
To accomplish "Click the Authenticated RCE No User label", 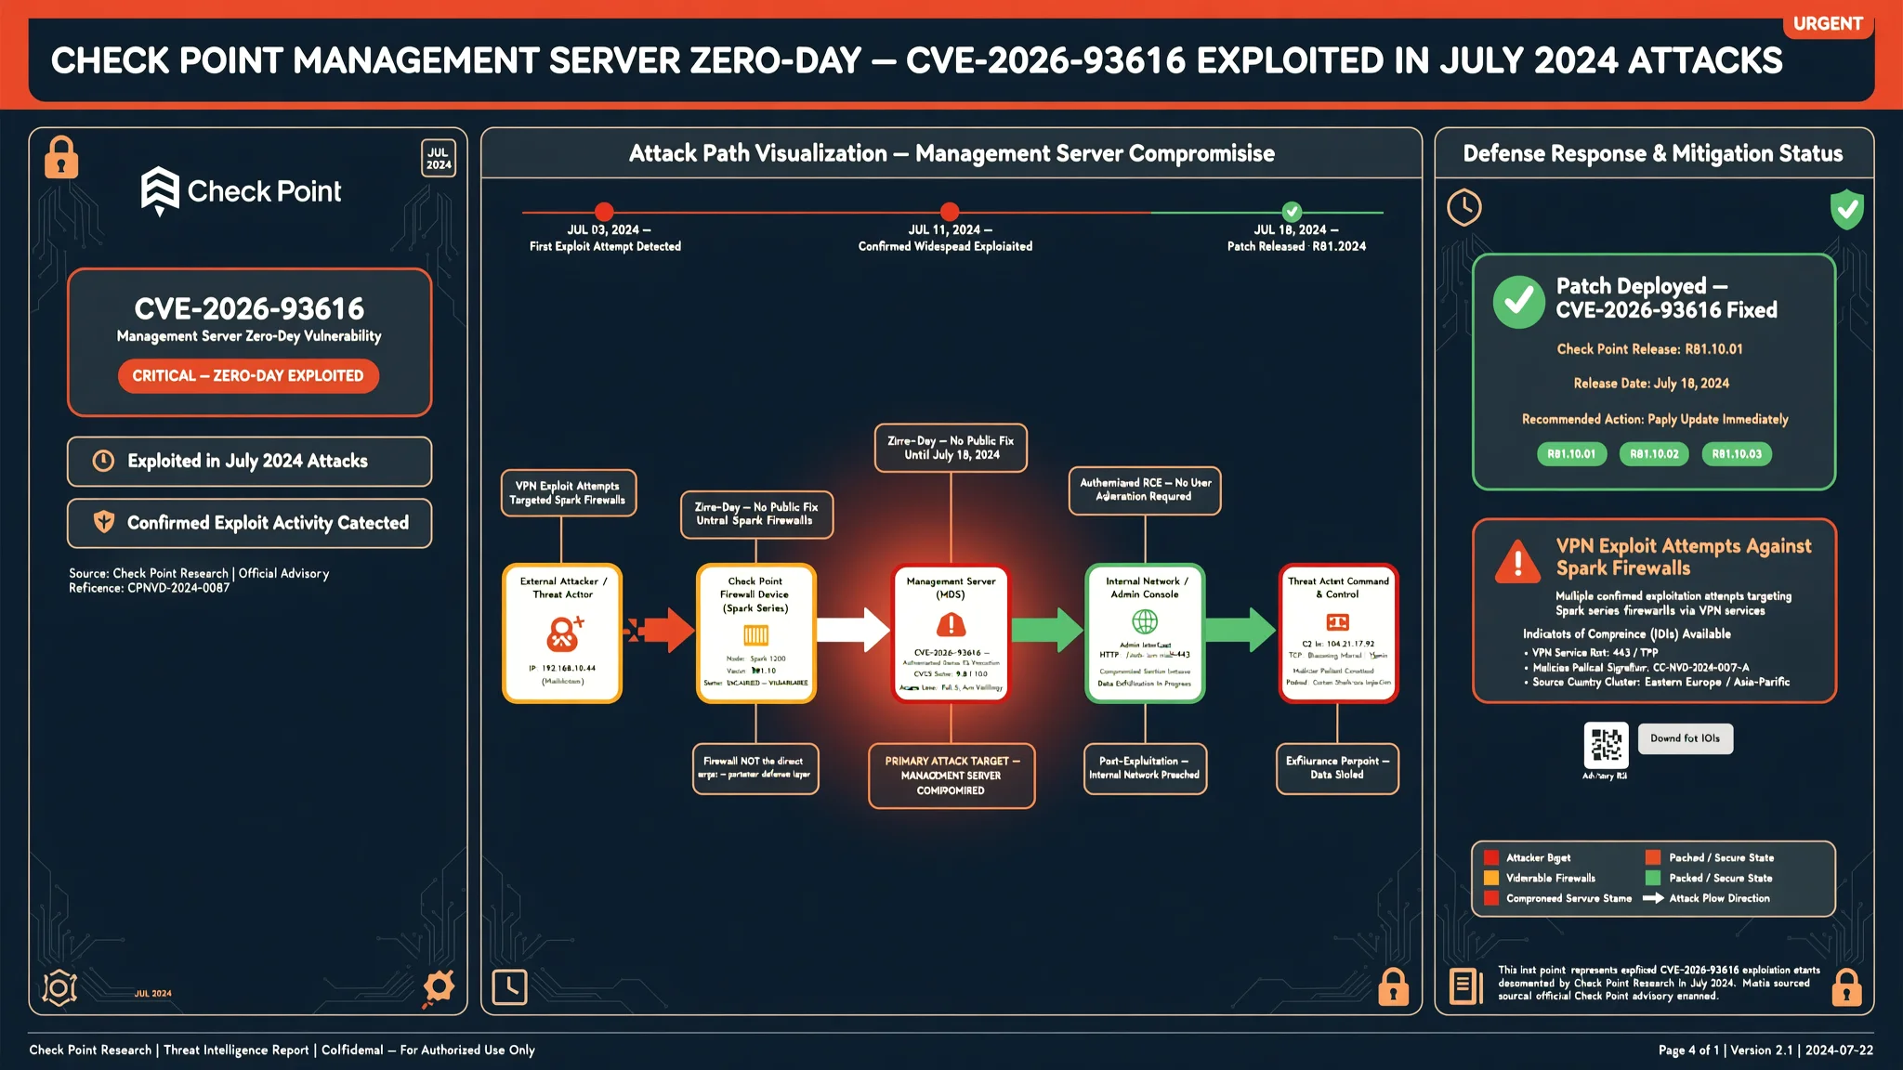I will (1145, 489).
